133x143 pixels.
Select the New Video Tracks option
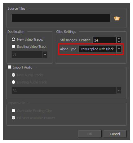[x=13, y=39]
